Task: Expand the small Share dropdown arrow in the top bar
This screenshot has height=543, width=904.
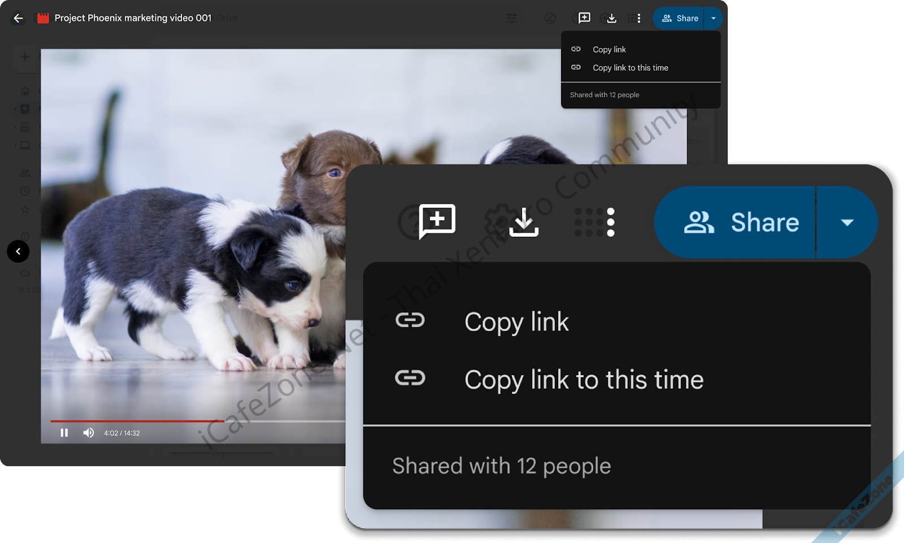Action: tap(713, 18)
